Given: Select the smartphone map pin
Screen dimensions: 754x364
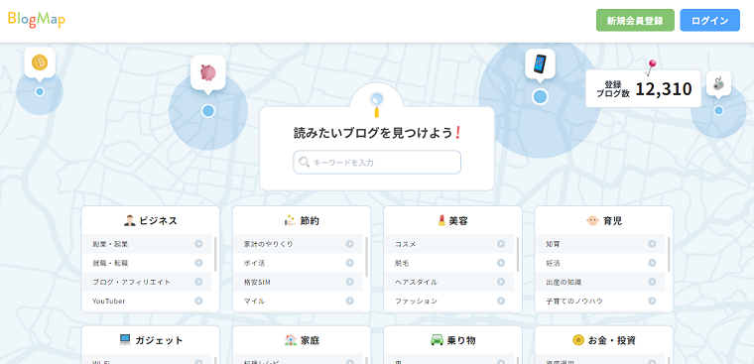Looking at the screenshot, I should [x=540, y=63].
